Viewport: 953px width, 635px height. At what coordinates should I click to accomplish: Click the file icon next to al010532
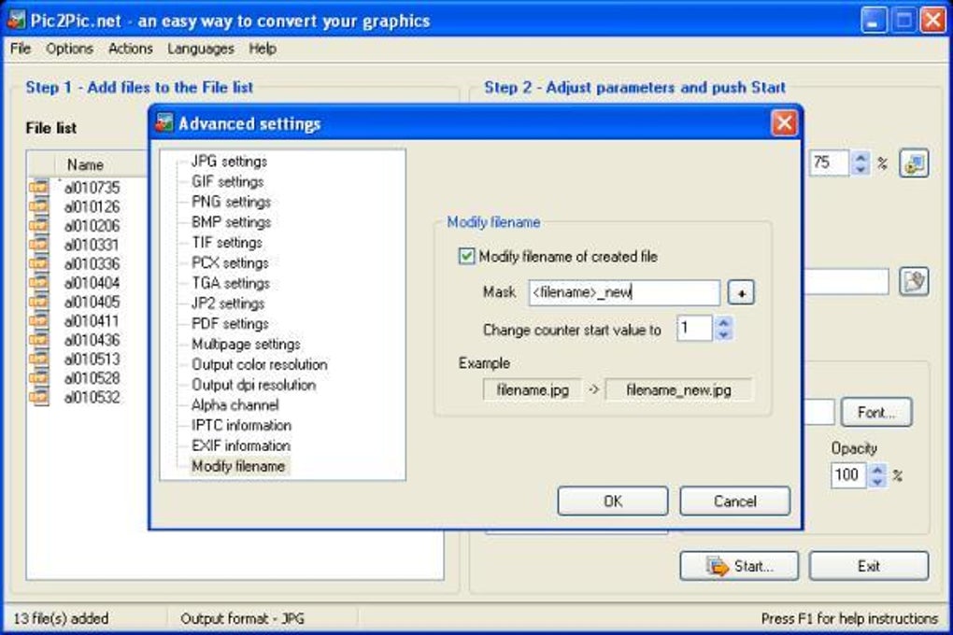tap(38, 397)
